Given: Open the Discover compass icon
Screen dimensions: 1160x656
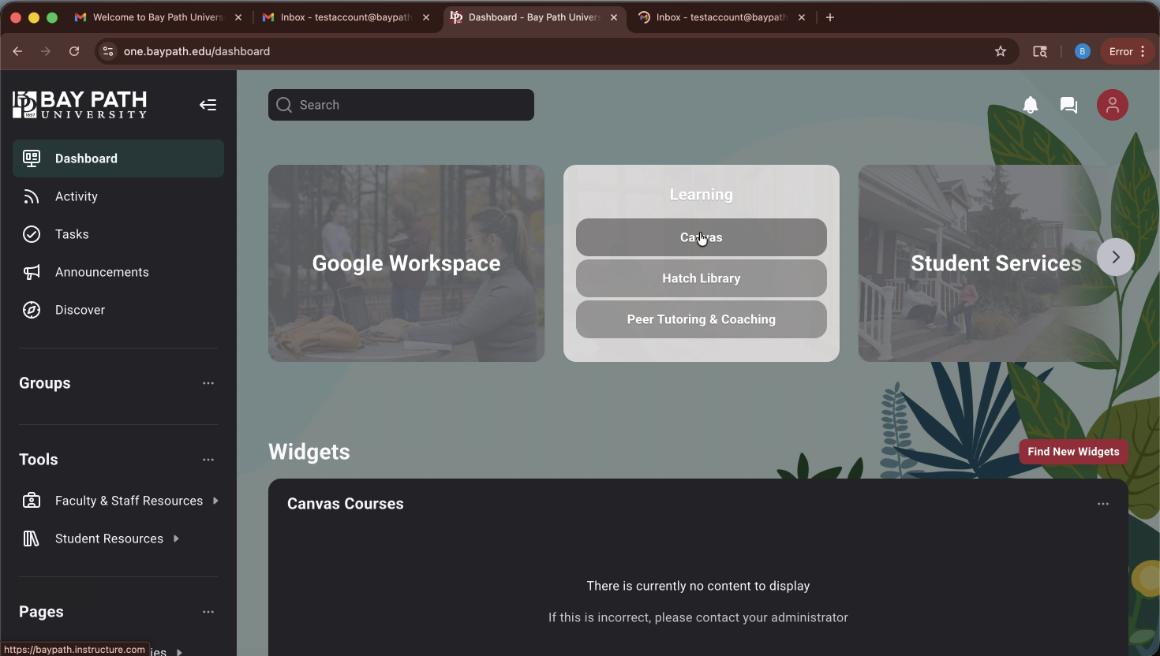Looking at the screenshot, I should [x=32, y=310].
